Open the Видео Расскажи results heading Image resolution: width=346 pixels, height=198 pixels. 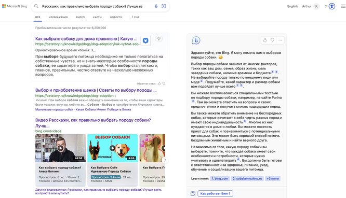[x=93, y=123]
